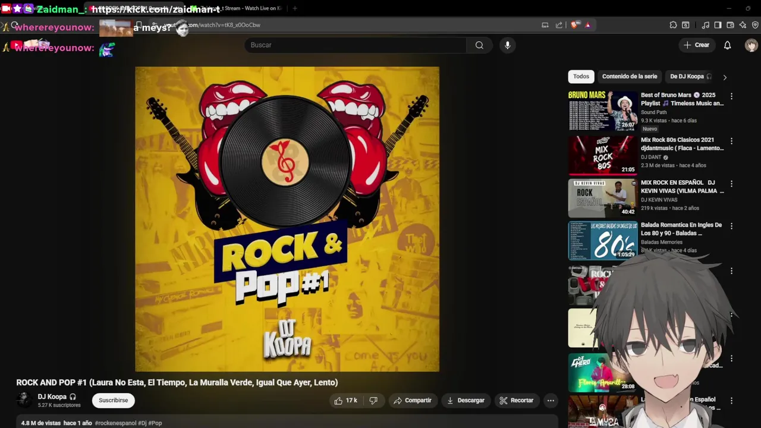Image resolution: width=761 pixels, height=428 pixels.
Task: Focus the Buscar search field
Action: (x=356, y=45)
